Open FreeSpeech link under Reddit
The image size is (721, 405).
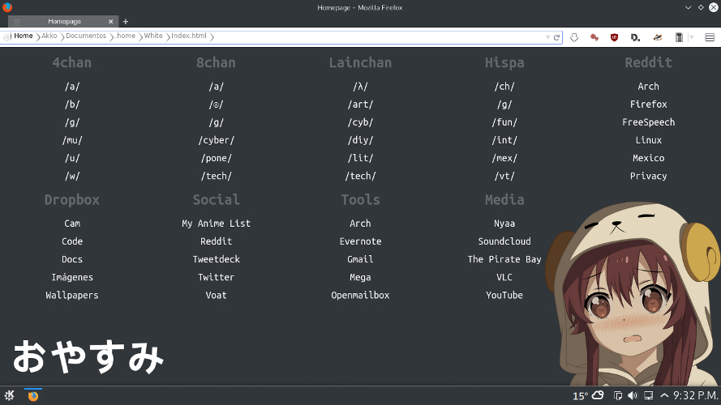click(648, 122)
